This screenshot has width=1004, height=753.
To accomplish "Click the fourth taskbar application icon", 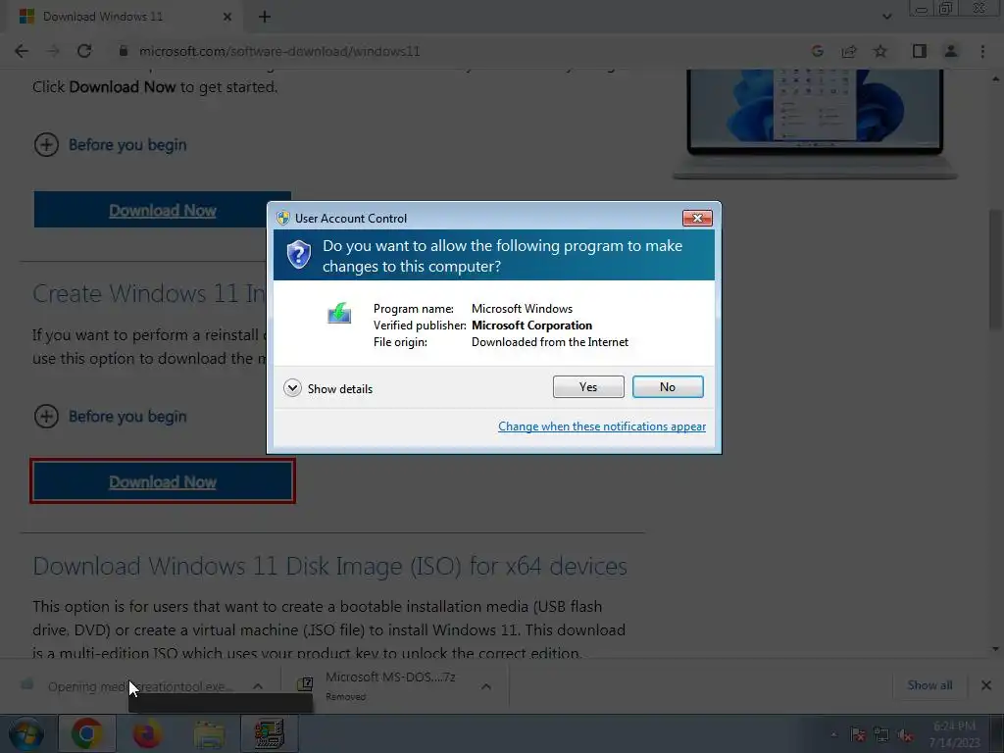I will tap(270, 733).
